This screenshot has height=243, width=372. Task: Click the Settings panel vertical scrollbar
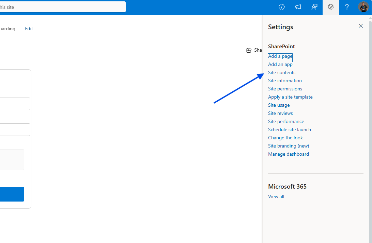[x=370, y=102]
